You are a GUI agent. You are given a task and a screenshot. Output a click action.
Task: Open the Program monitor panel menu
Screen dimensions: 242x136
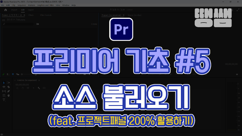point(123,15)
